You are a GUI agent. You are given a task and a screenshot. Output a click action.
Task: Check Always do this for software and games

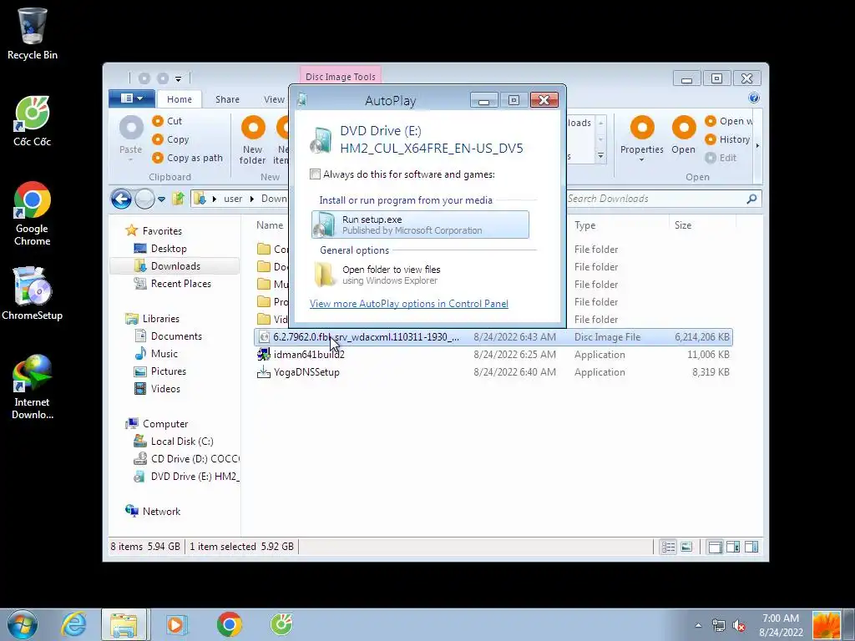pos(315,174)
